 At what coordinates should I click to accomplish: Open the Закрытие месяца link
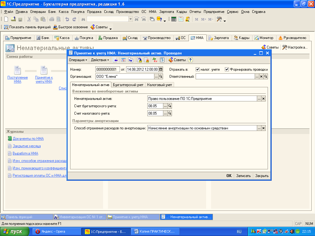[x=27, y=146]
